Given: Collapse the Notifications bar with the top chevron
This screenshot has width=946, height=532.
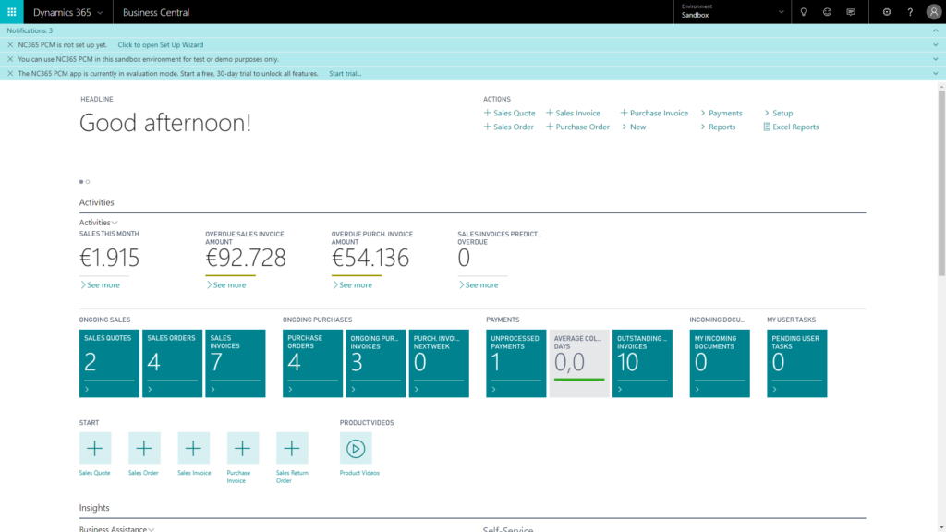Looking at the screenshot, I should tap(936, 30).
